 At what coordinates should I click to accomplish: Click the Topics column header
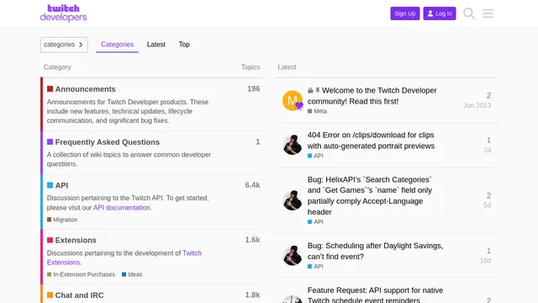pos(251,67)
